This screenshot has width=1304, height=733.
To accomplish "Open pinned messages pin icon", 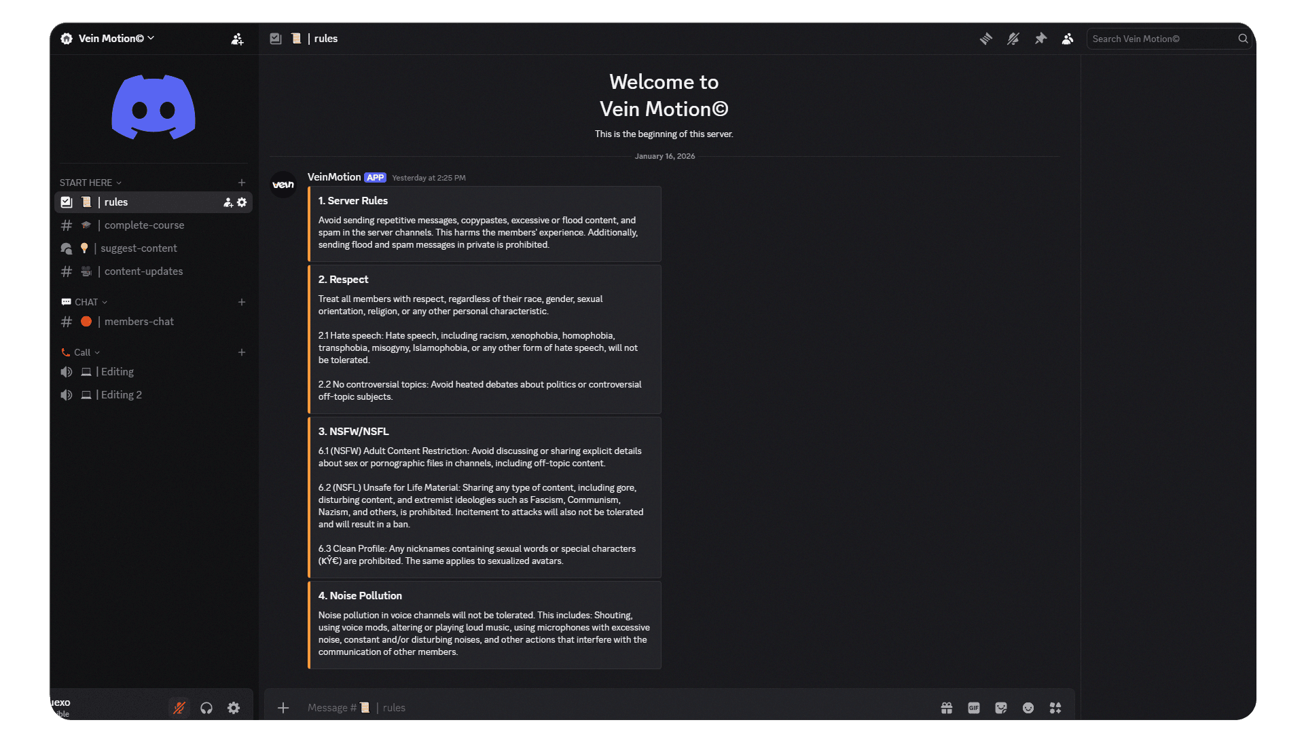I will pos(1040,39).
